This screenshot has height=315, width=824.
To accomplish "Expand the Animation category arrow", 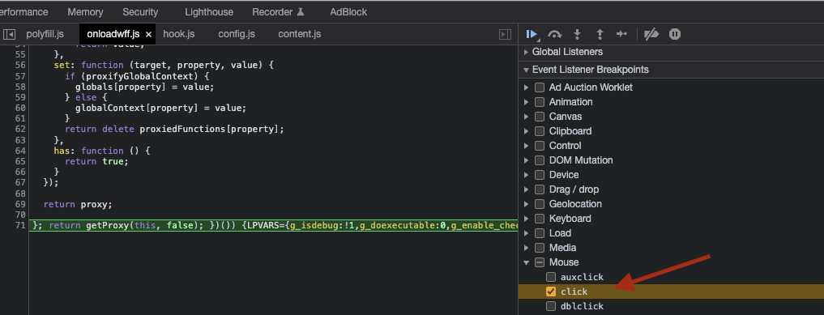I will pyautogui.click(x=527, y=102).
